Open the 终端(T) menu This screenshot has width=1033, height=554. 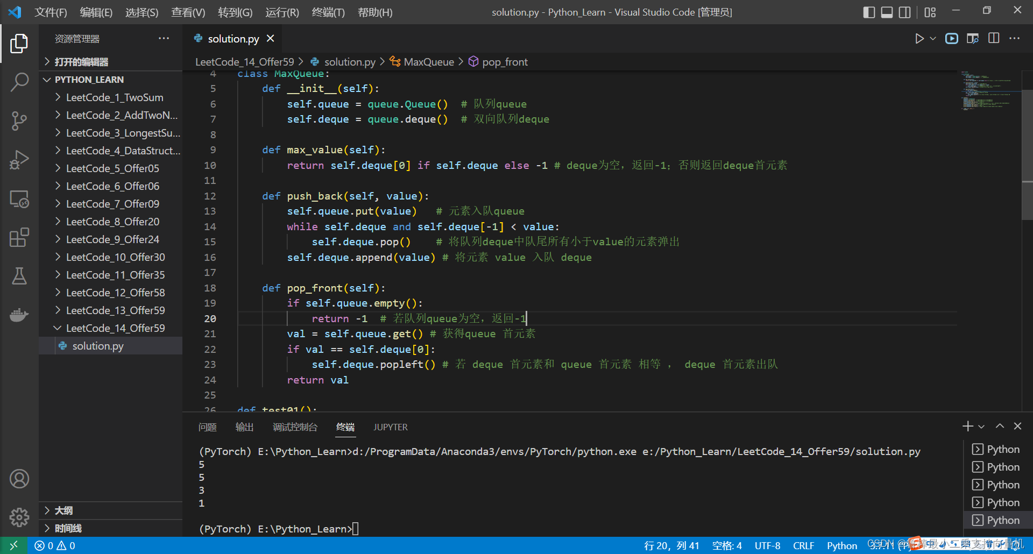pyautogui.click(x=328, y=12)
